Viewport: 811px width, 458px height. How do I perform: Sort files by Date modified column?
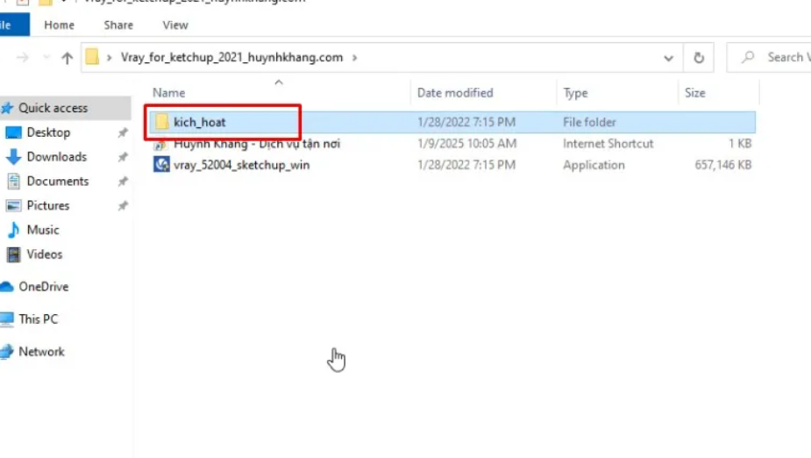tap(455, 93)
